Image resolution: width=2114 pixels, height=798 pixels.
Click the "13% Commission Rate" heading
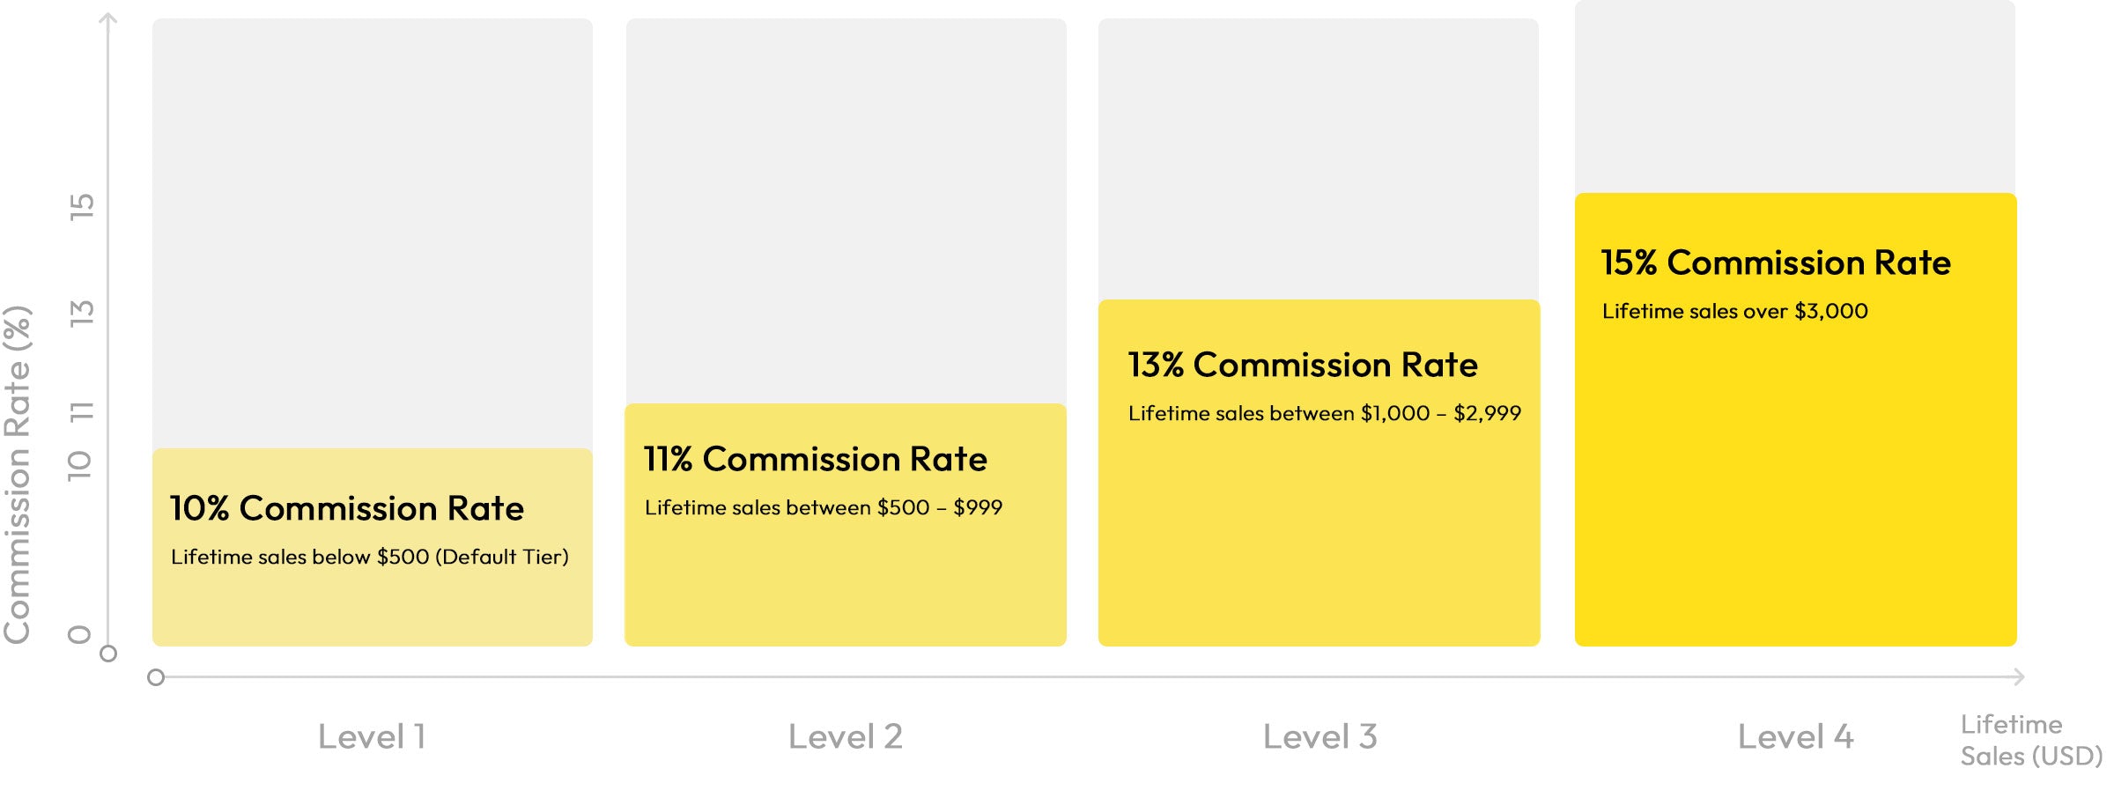[x=1303, y=365]
